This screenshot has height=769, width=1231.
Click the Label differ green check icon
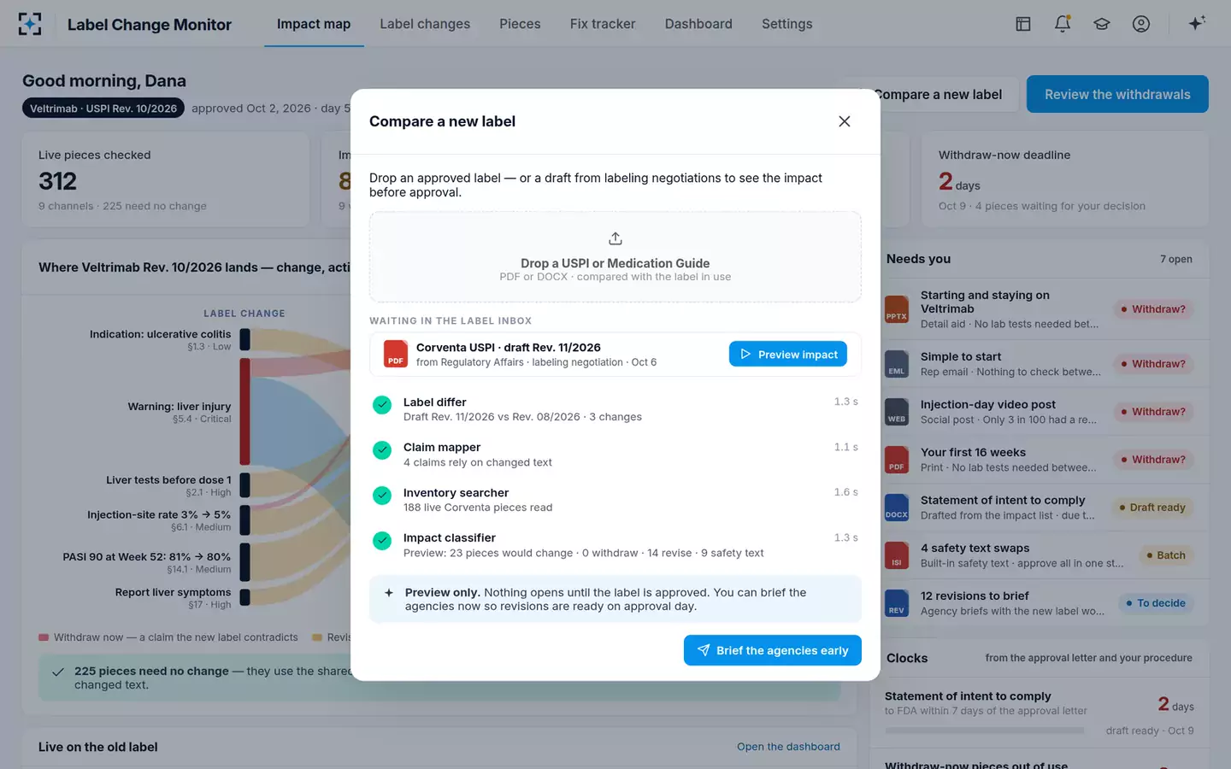coord(382,405)
